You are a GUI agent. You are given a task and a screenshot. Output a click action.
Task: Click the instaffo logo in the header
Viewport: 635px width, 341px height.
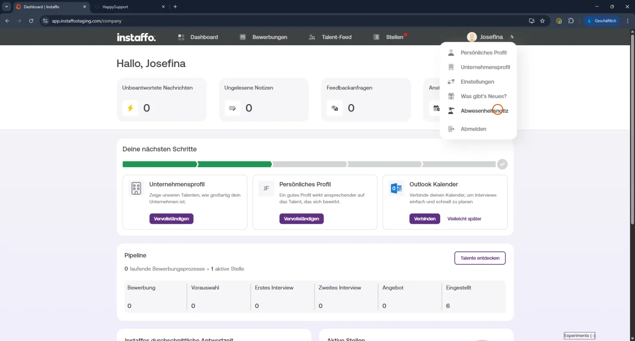136,37
